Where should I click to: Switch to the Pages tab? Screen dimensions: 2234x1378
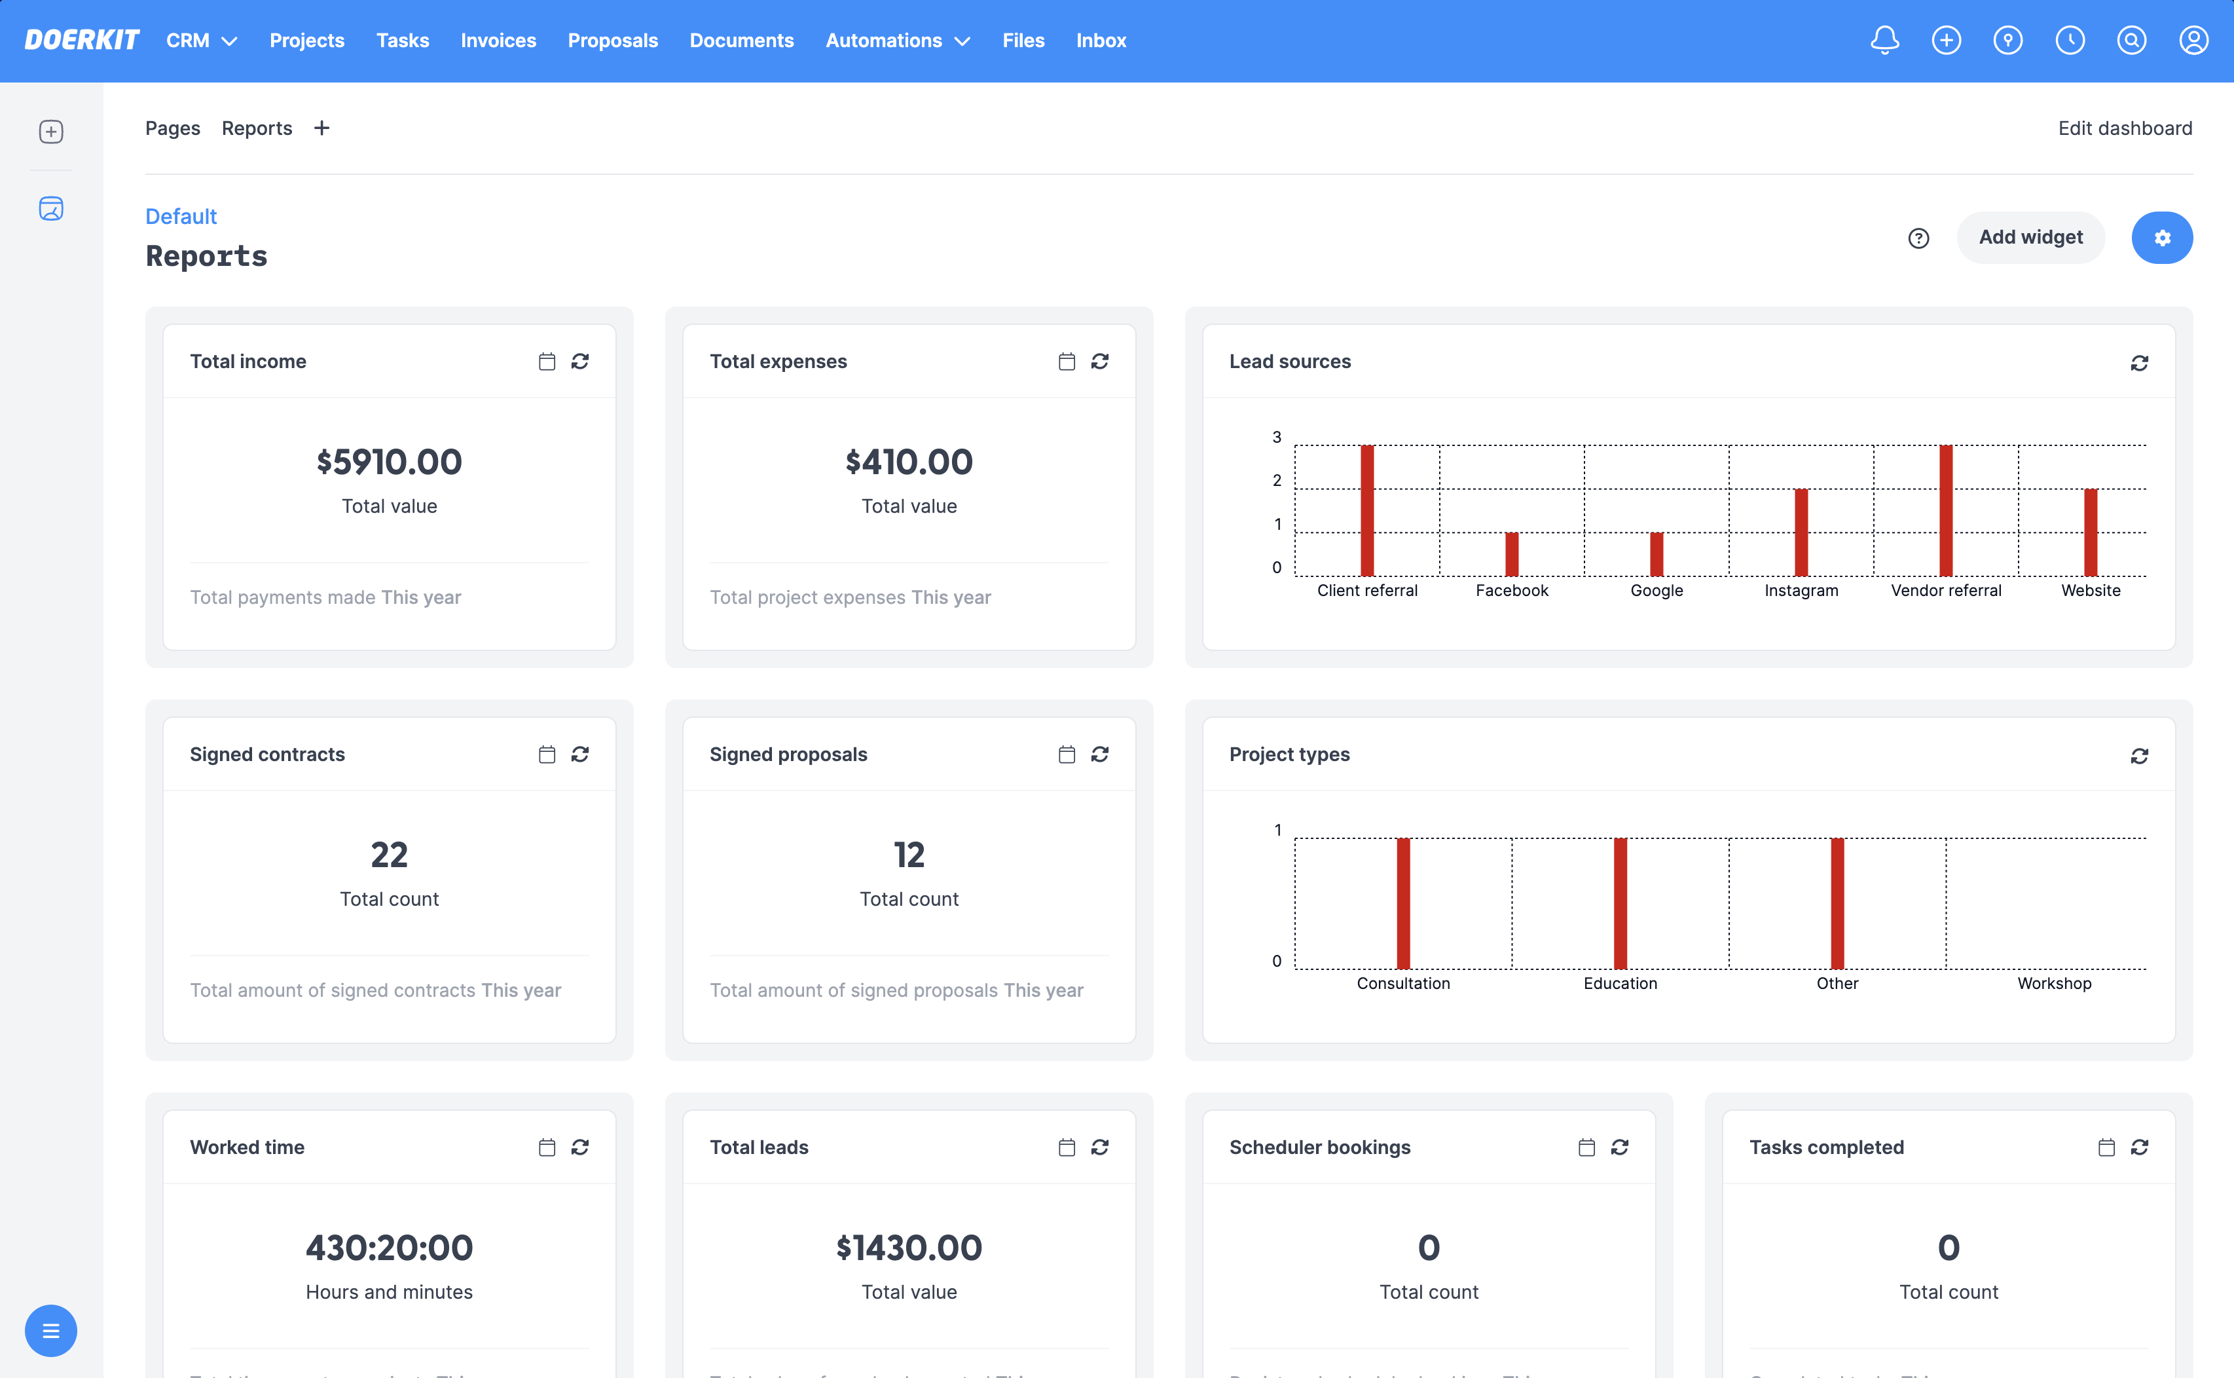click(172, 128)
